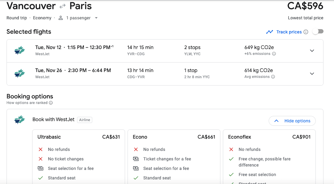Click the WestJet logo on Nov 12 flight
Viewport: 334px width, 184px height.
click(19, 51)
